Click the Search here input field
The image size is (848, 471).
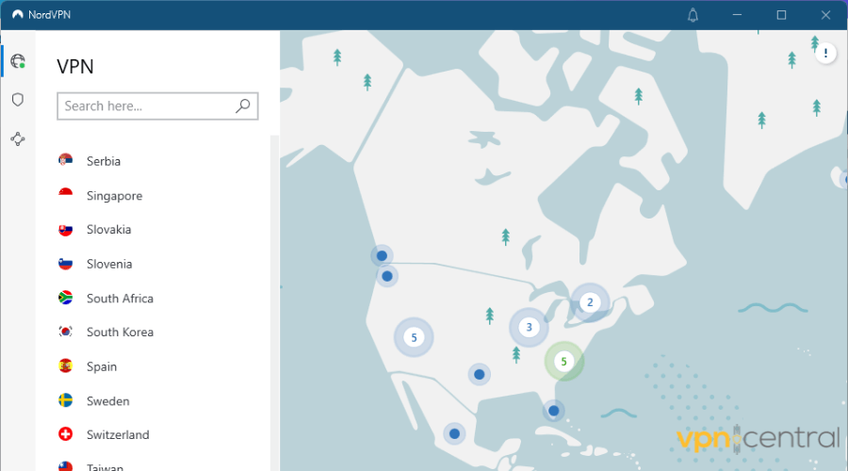coord(157,106)
